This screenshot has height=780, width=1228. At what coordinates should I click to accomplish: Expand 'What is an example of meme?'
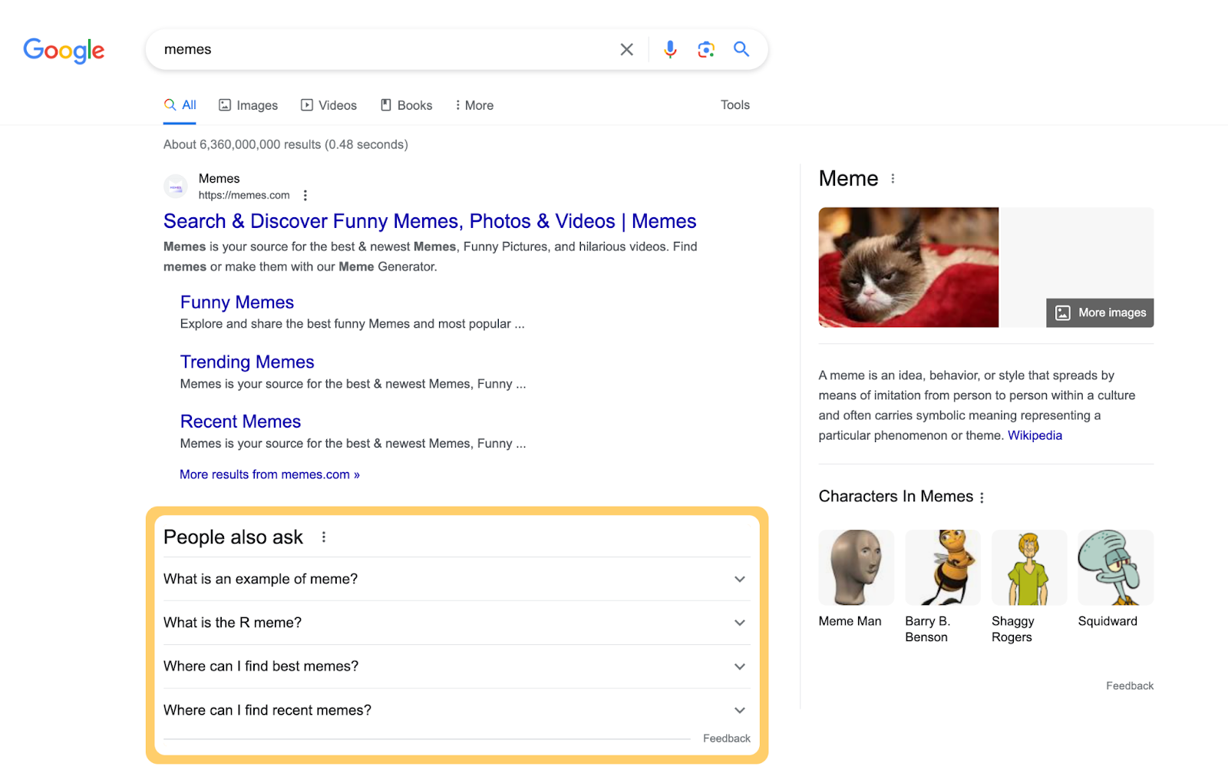456,579
